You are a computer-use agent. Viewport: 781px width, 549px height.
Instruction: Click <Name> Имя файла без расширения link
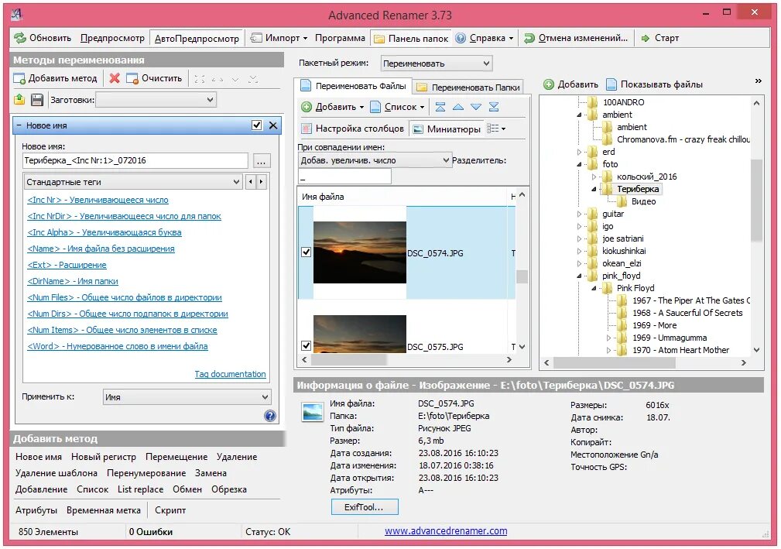click(x=101, y=249)
